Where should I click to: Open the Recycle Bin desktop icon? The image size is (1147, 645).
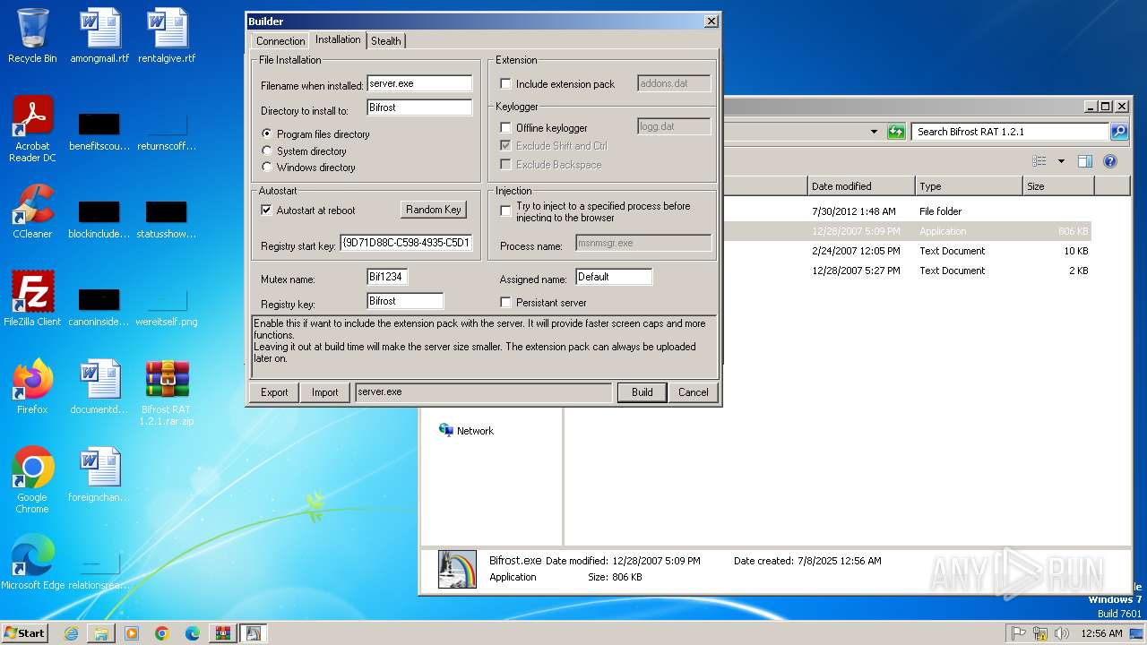point(32,36)
